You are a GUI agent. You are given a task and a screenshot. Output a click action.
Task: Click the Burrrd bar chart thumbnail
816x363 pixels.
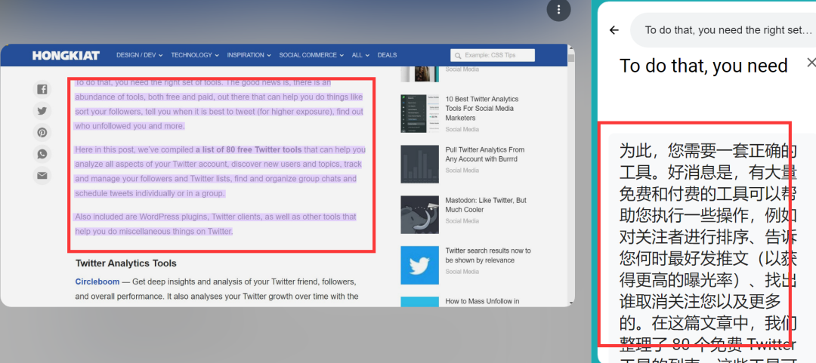[419, 164]
